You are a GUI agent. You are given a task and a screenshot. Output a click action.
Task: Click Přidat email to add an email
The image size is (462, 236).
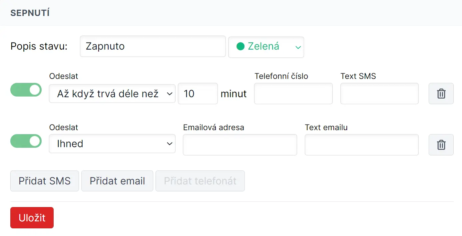pyautogui.click(x=117, y=181)
